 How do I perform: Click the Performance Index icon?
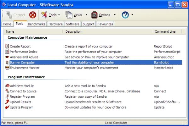[x=7, y=52]
